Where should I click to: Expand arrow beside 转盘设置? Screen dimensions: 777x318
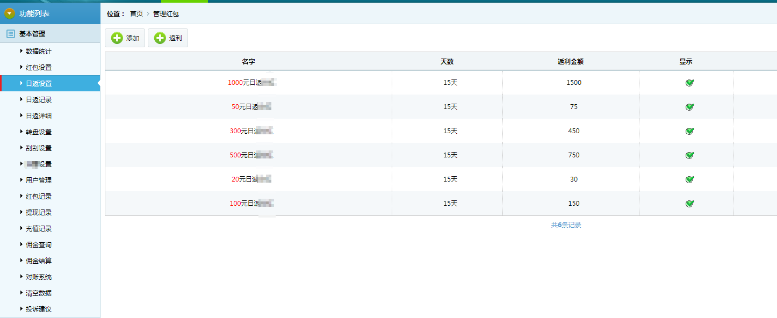(21, 132)
